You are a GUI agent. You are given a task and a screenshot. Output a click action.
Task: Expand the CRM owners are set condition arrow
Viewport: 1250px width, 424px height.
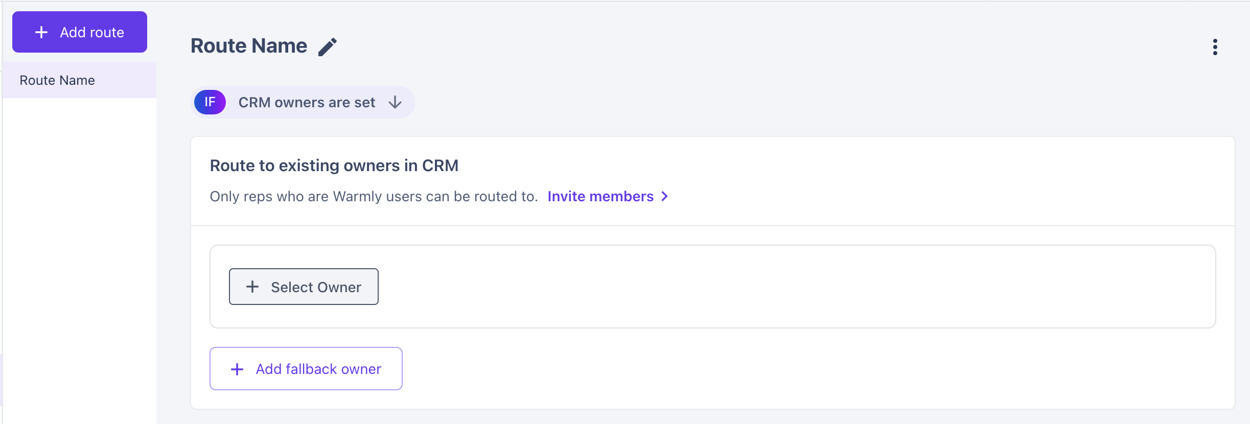click(395, 102)
